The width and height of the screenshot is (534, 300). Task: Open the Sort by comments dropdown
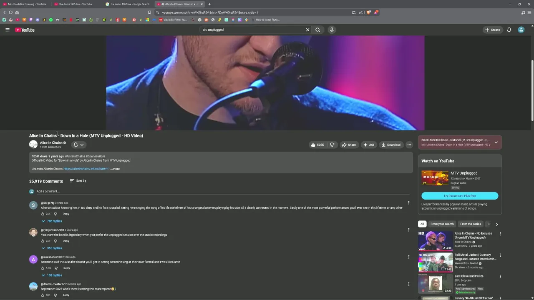pos(78,181)
